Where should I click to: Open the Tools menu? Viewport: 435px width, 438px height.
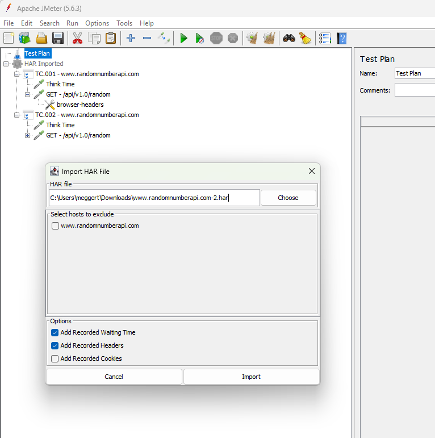[124, 23]
